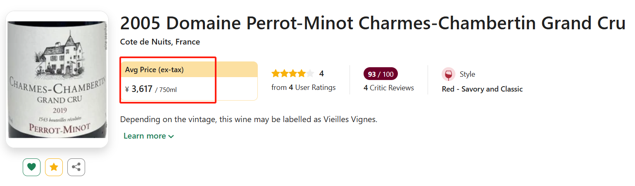
Task: Click the Cote de Nuits, France region link
Action: click(x=160, y=42)
